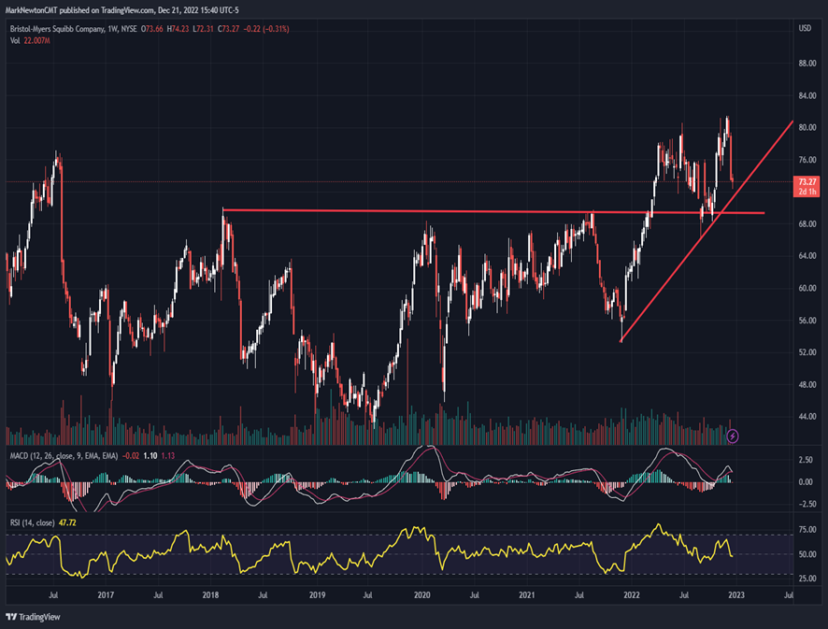Click the RSI value 47.72
The image size is (828, 629).
click(x=67, y=522)
